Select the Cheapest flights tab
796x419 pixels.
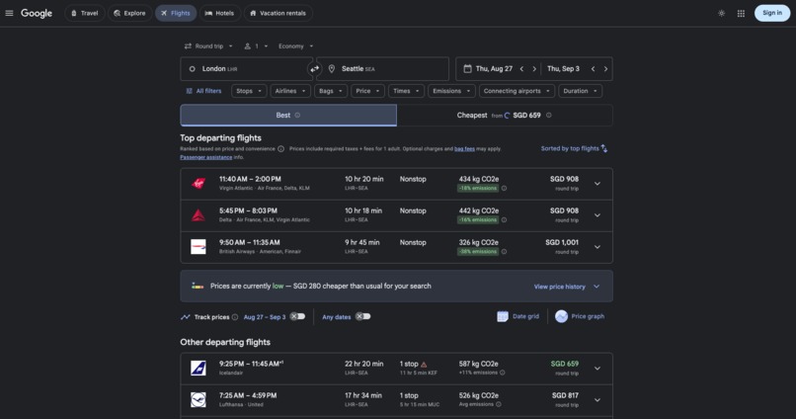[x=505, y=116]
